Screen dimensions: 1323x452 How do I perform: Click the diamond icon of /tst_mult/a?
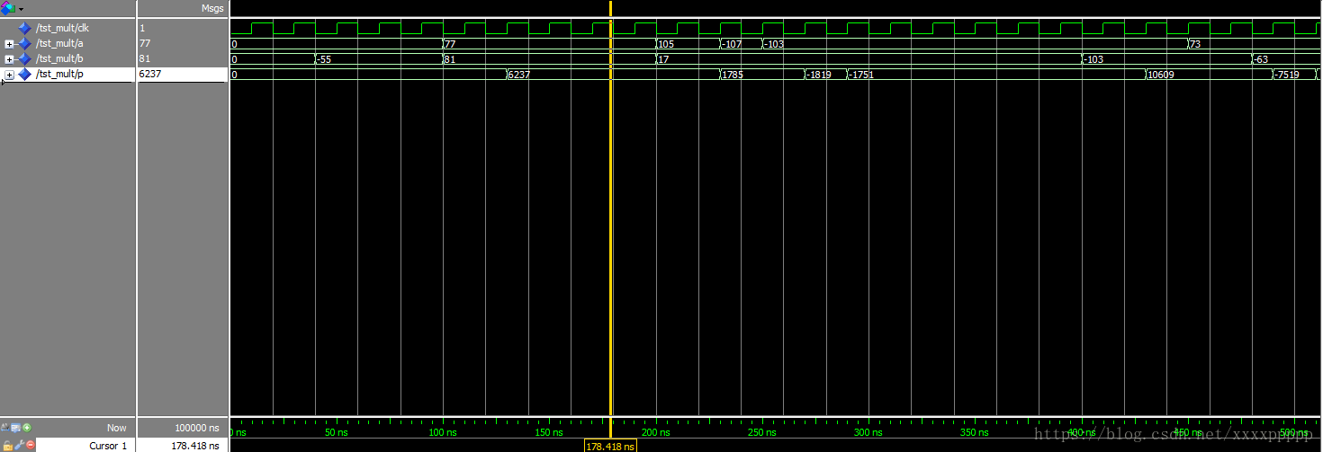tap(24, 43)
